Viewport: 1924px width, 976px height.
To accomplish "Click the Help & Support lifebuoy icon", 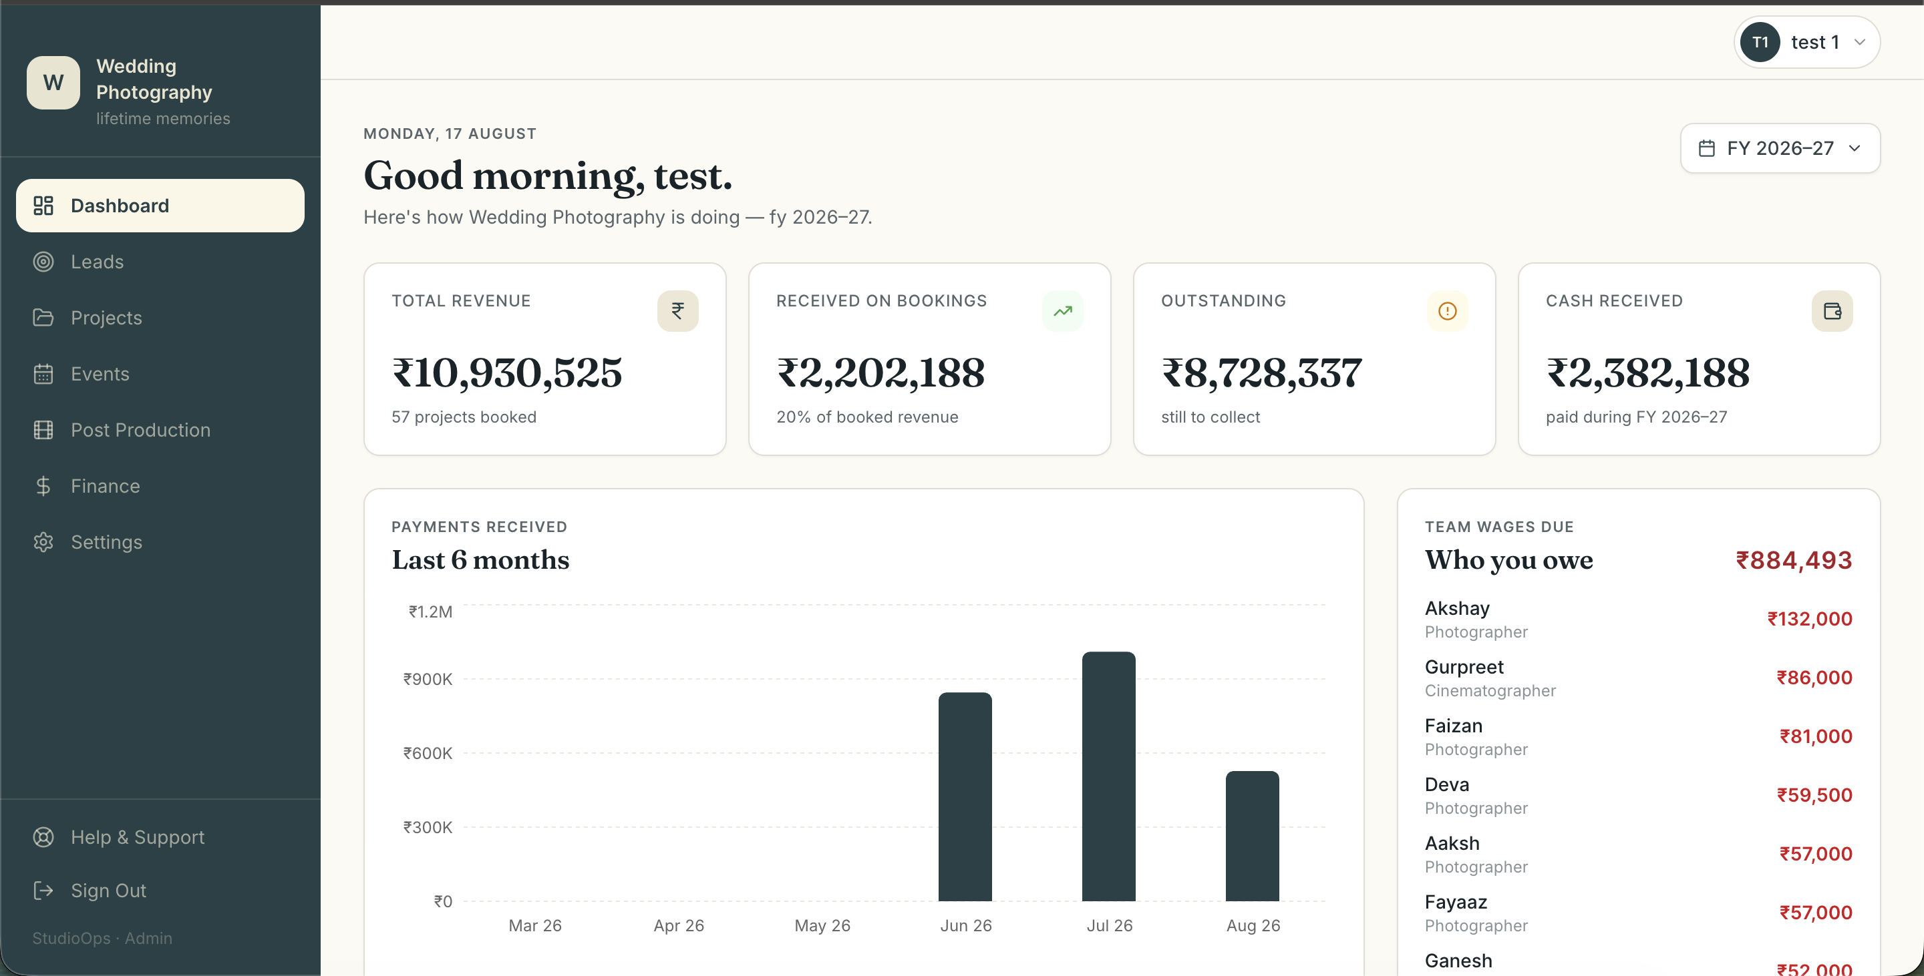I will (x=43, y=836).
